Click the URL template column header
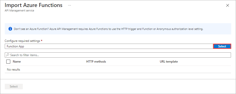The width and height of the screenshot is (236, 94). coord(169,62)
